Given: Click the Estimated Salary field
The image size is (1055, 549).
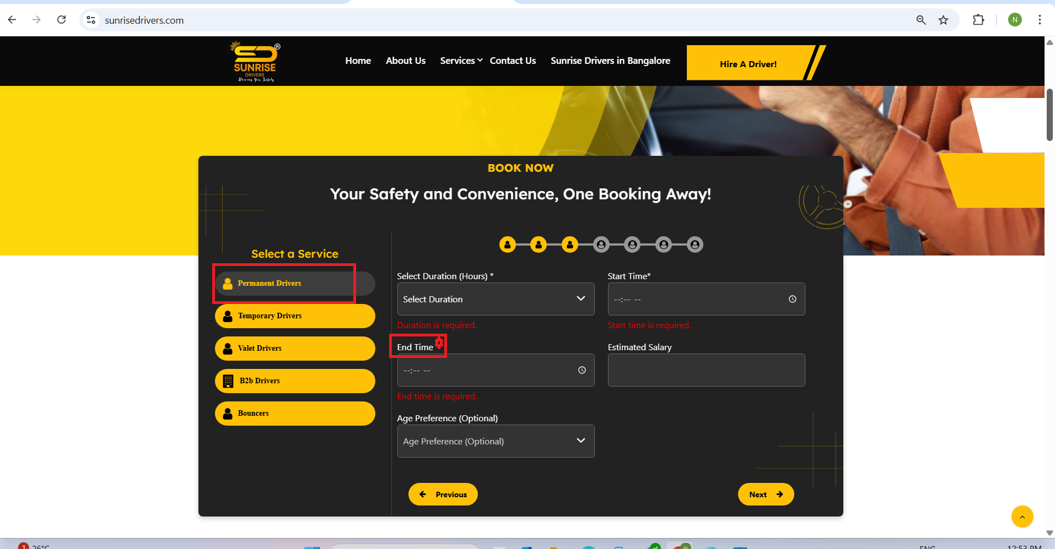Looking at the screenshot, I should coord(706,370).
